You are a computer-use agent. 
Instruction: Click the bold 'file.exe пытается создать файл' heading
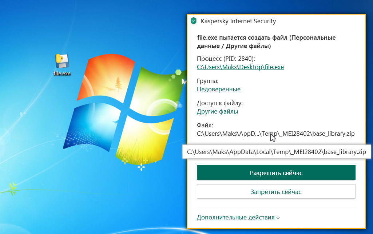tap(266, 41)
